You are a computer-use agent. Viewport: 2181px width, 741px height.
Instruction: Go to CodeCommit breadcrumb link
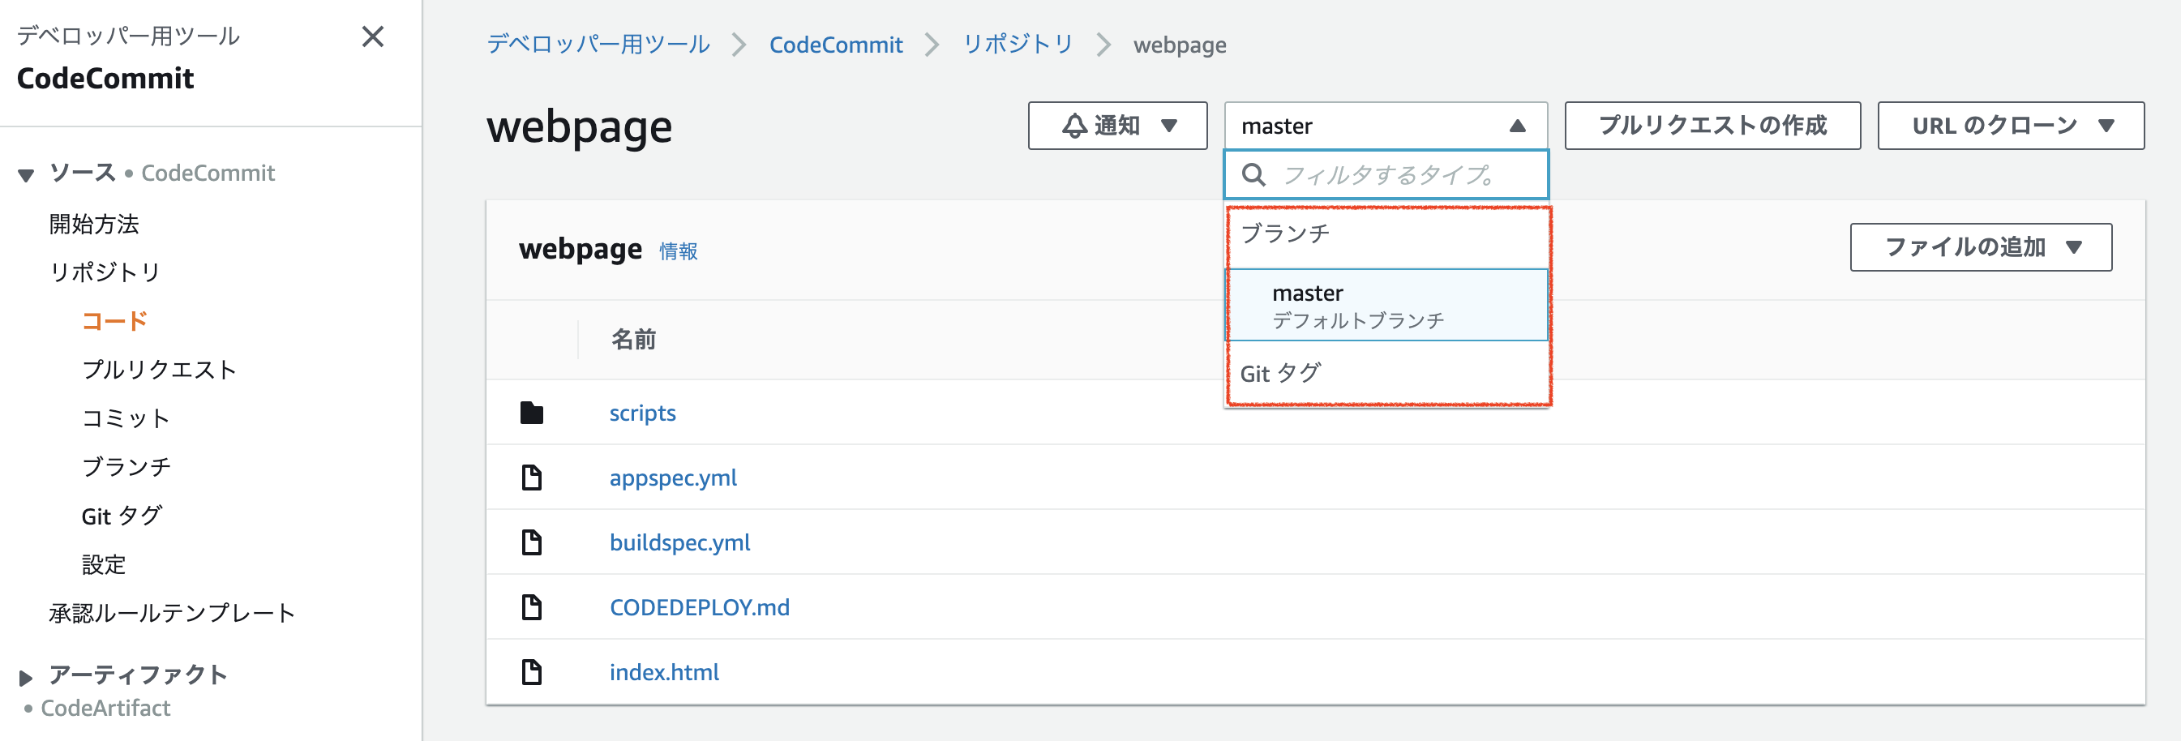[x=835, y=45]
